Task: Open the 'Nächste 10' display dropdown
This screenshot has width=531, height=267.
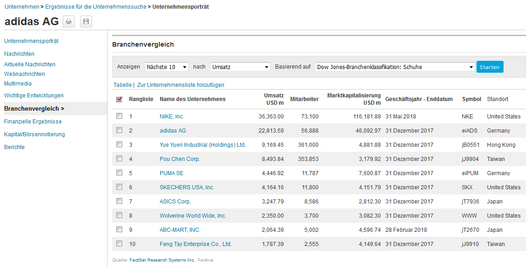Action: [x=167, y=67]
